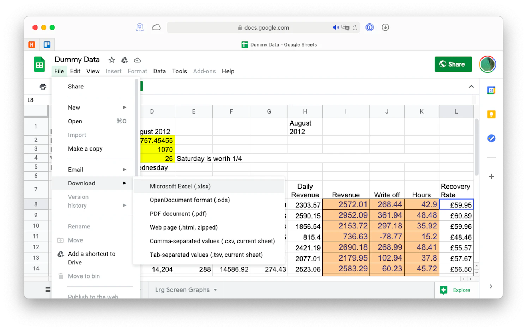527x330 pixels.
Task: Click the File menu panel scrollbar
Action: pos(137,128)
